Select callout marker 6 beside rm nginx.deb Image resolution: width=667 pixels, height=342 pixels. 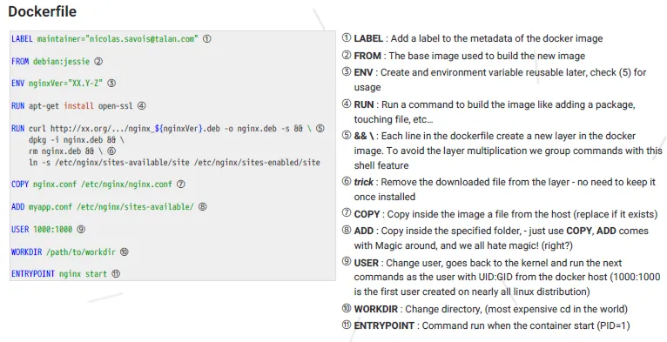111,151
